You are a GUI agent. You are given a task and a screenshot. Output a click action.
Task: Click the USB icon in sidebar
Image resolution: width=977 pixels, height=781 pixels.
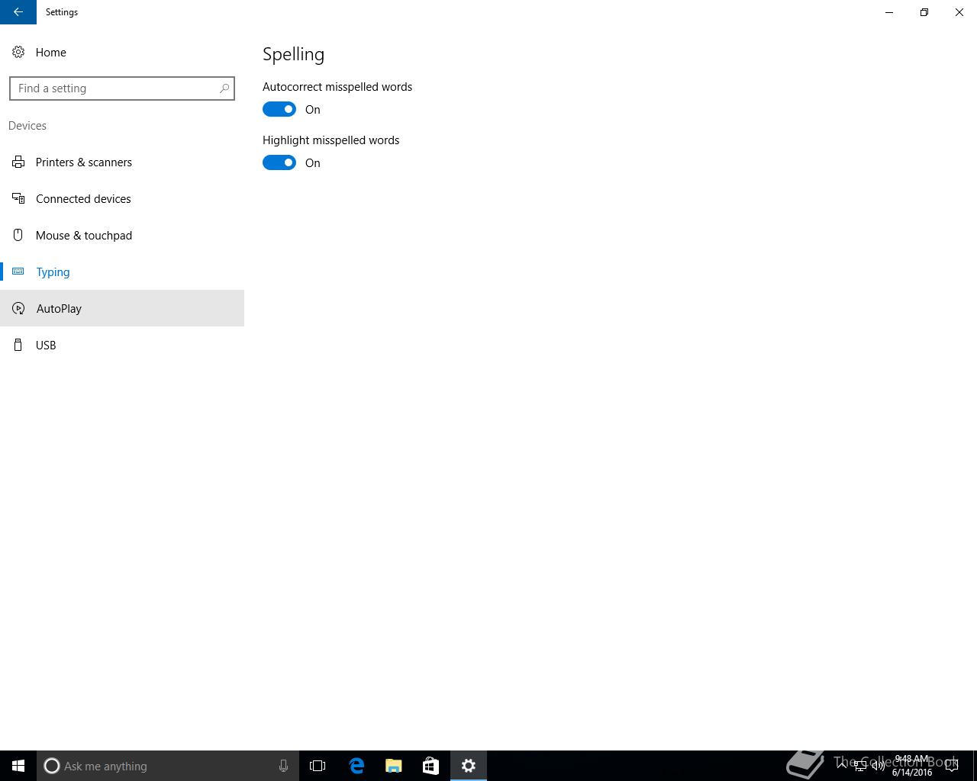tap(18, 345)
